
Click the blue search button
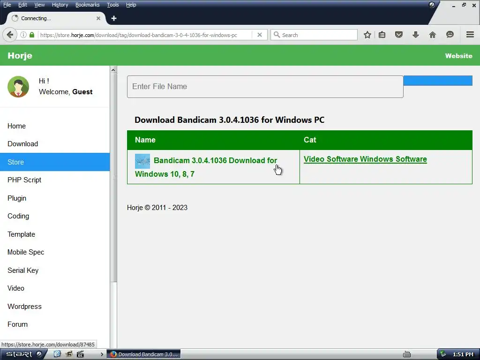point(438,81)
